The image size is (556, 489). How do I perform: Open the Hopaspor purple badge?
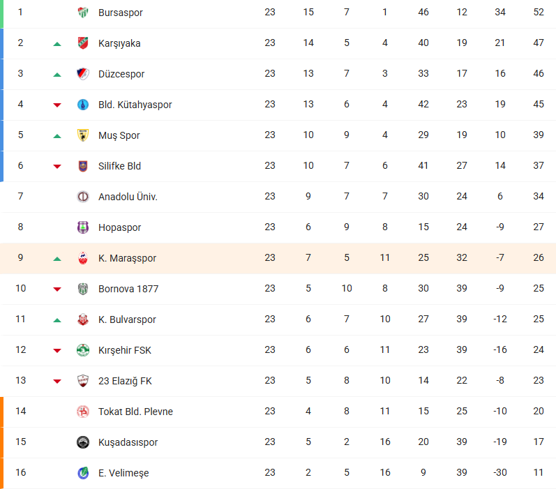(x=83, y=227)
